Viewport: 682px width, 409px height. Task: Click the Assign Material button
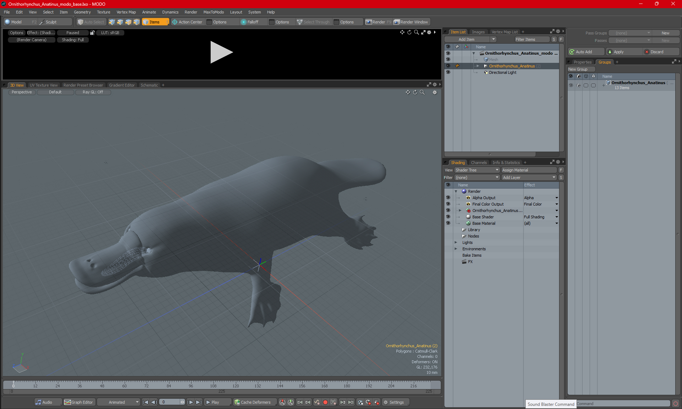tap(529, 170)
